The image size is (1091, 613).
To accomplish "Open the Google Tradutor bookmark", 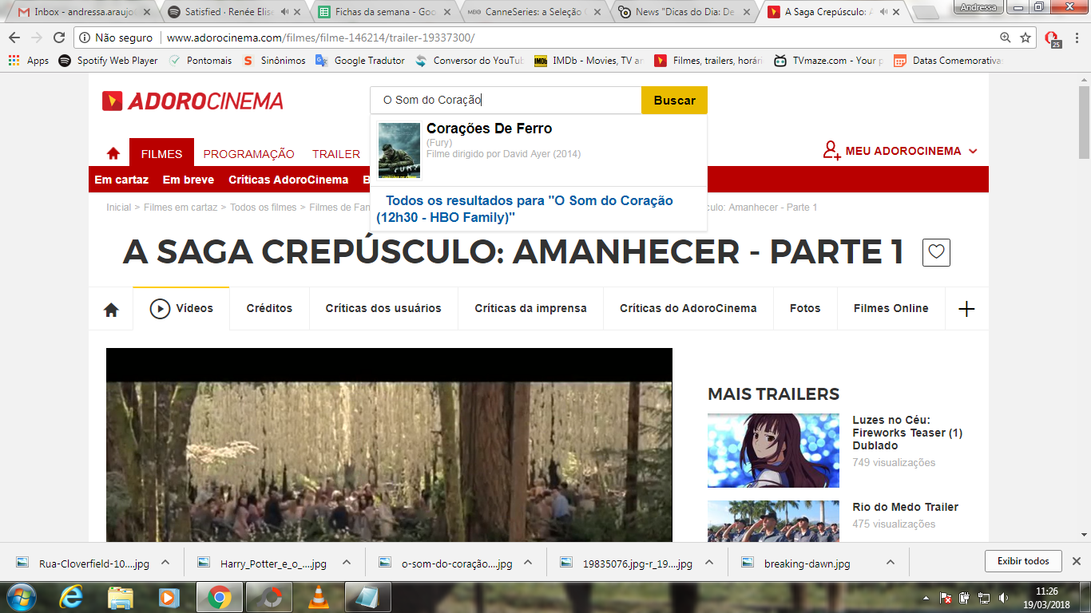I will tap(360, 61).
